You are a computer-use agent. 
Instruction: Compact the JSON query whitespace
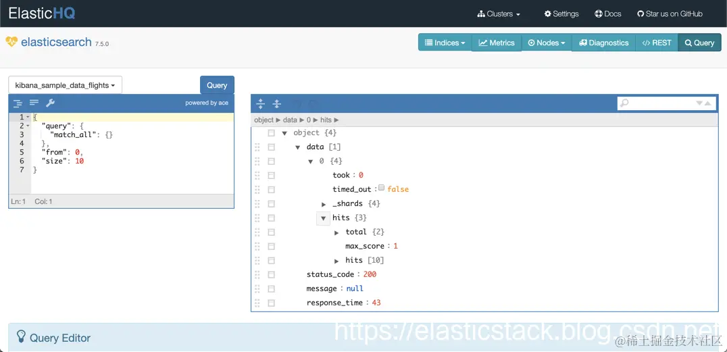(34, 103)
